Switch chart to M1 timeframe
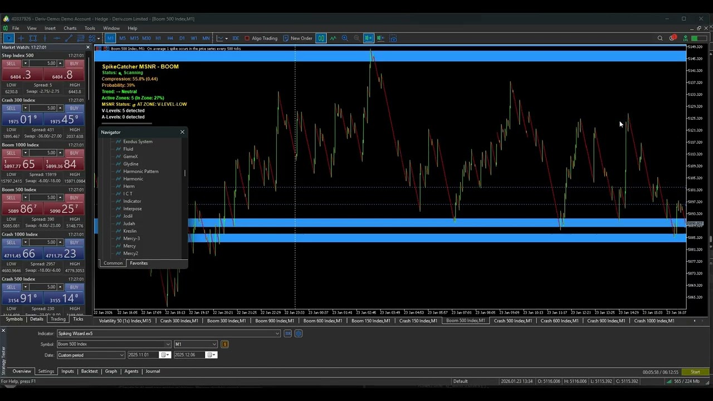Screen dimensions: 713x401 click(110, 38)
